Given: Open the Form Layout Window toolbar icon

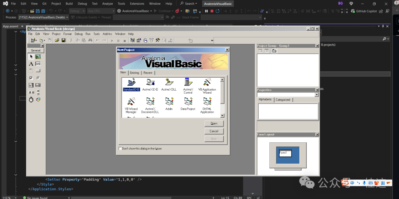Looking at the screenshot, I should pyautogui.click(x=145, y=40).
